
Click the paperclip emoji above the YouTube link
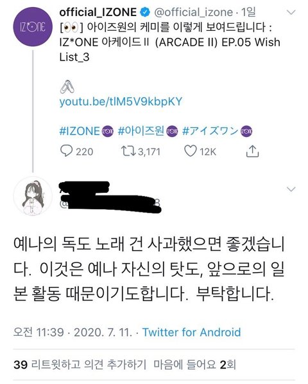tap(67, 87)
